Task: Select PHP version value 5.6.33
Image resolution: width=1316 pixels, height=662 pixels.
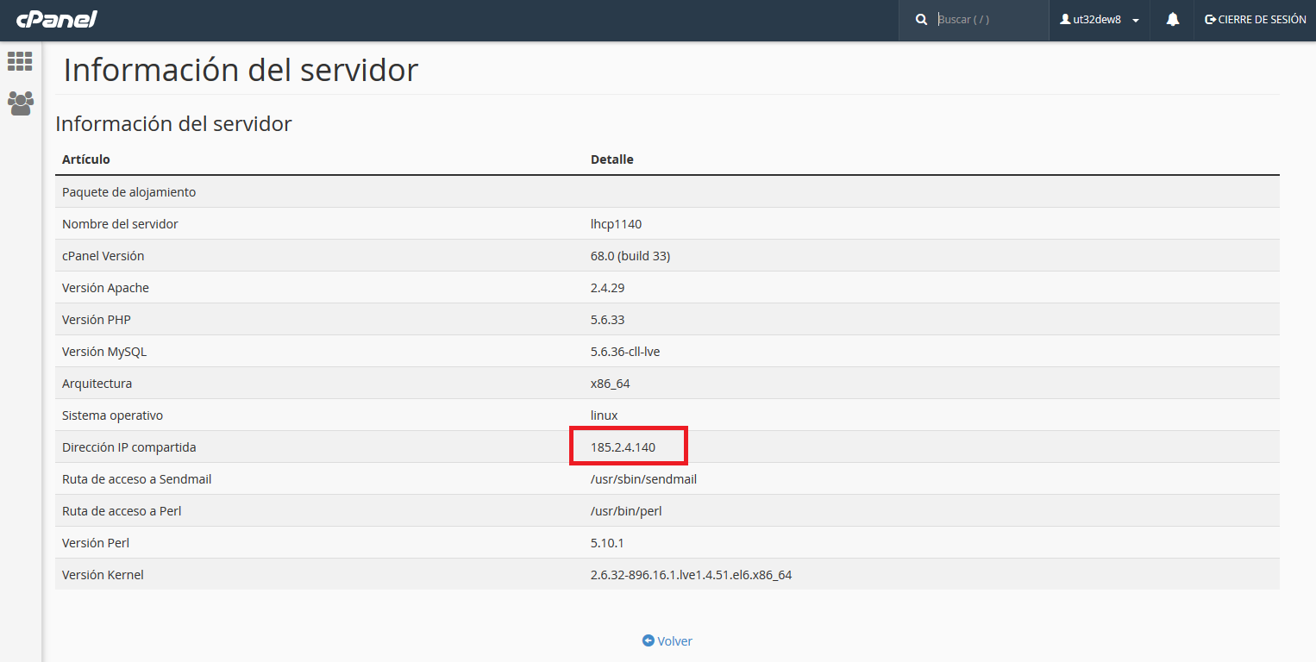Action: (607, 320)
